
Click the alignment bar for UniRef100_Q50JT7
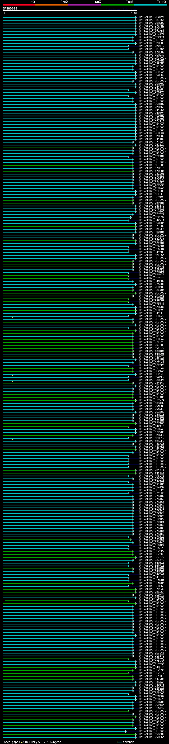click(66, 46)
